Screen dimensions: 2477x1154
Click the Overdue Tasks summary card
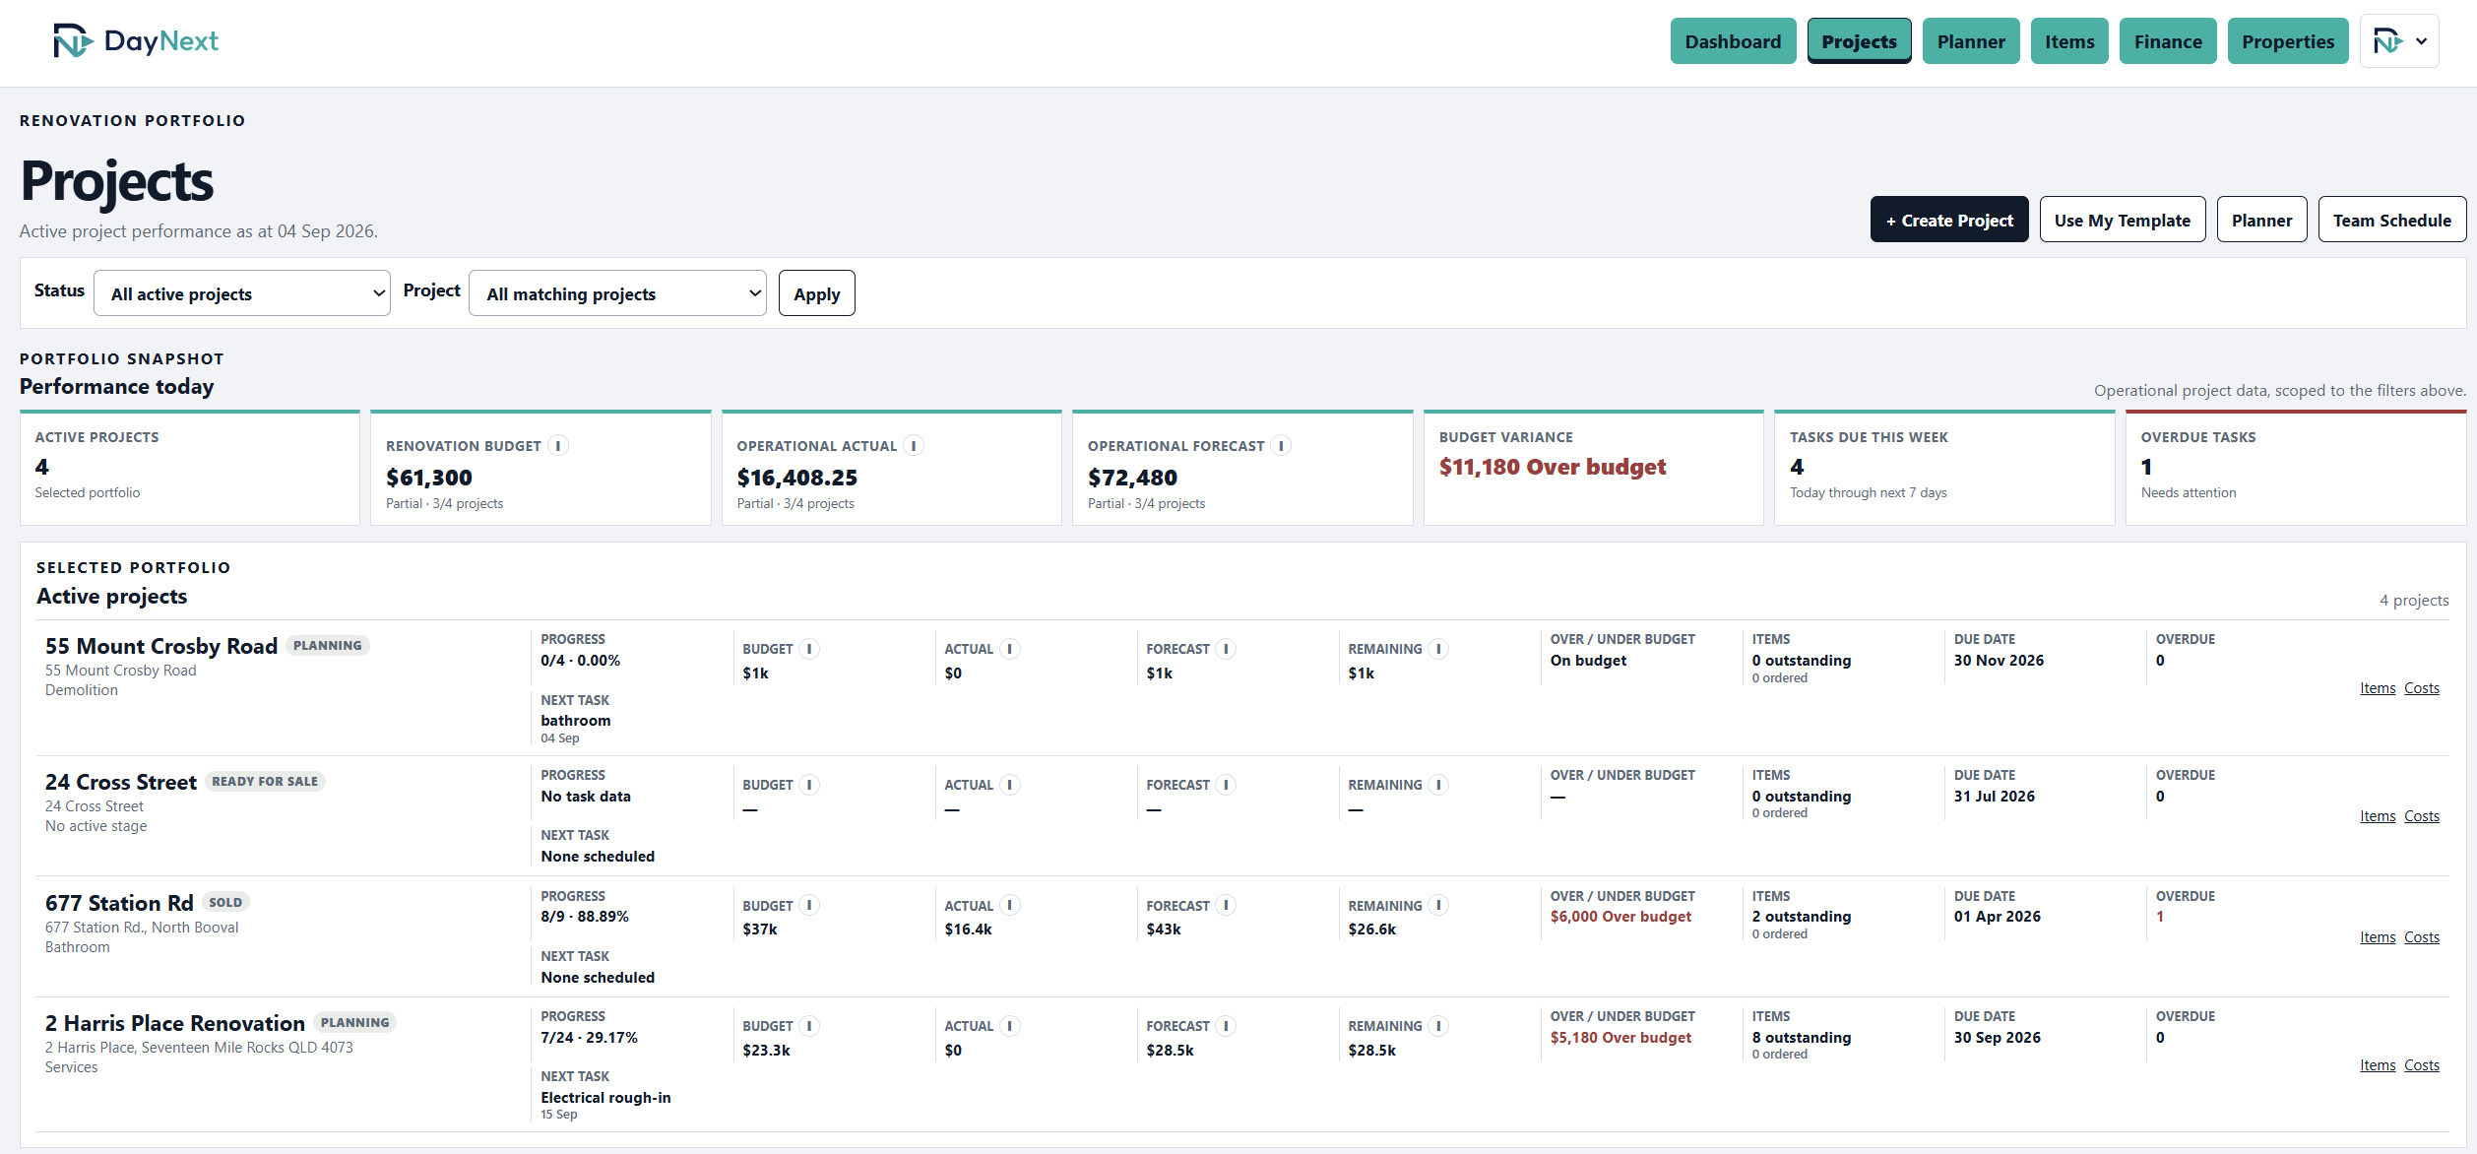[2296, 468]
